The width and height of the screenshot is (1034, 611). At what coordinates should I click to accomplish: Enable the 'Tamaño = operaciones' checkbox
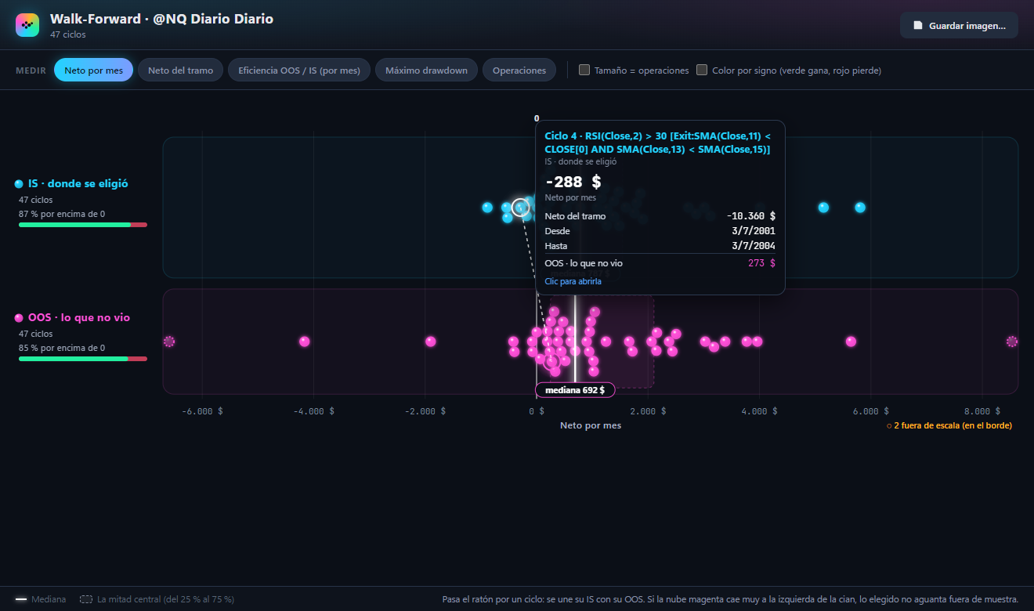584,70
